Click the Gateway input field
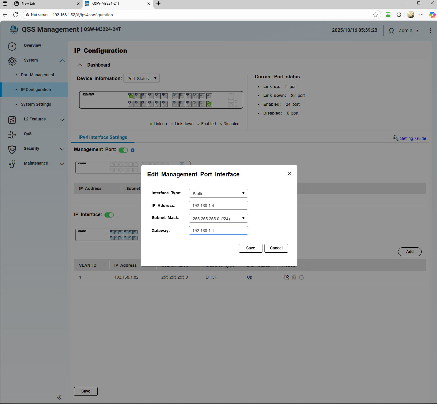 (218, 231)
